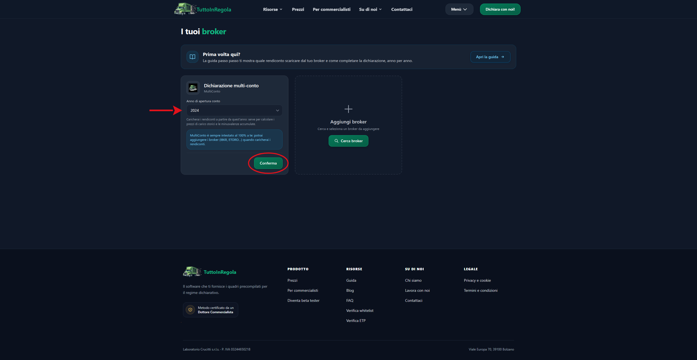Click the P. IVA 03244650218 text

(236, 349)
